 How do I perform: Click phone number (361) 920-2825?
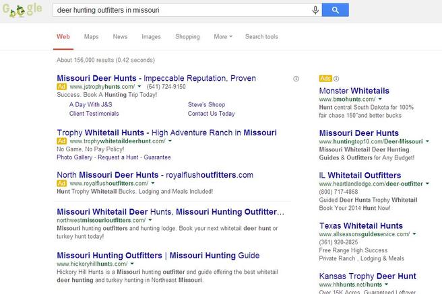(338, 242)
